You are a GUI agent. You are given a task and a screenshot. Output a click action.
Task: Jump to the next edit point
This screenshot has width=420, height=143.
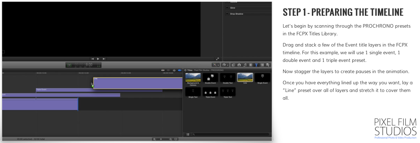tap(104, 59)
